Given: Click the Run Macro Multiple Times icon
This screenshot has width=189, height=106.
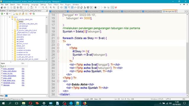Looking at the screenshot, I should 105,7.
